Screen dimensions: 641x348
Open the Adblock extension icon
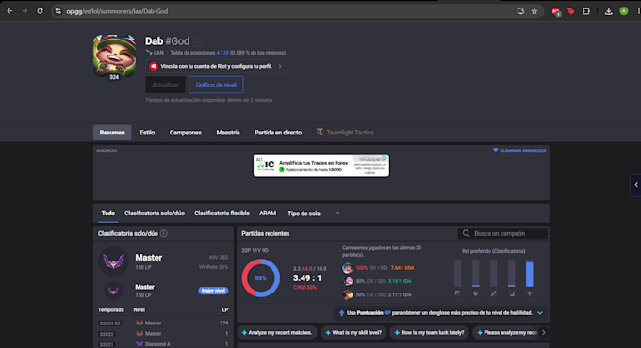[x=555, y=12]
